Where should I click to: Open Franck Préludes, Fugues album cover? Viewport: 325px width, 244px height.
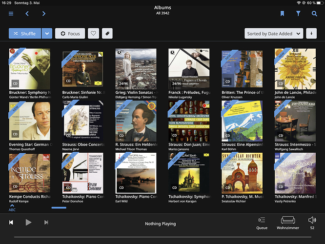pyautogui.click(x=189, y=68)
